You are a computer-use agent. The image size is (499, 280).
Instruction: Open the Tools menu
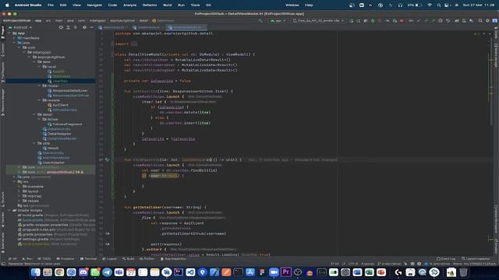coord(195,5)
